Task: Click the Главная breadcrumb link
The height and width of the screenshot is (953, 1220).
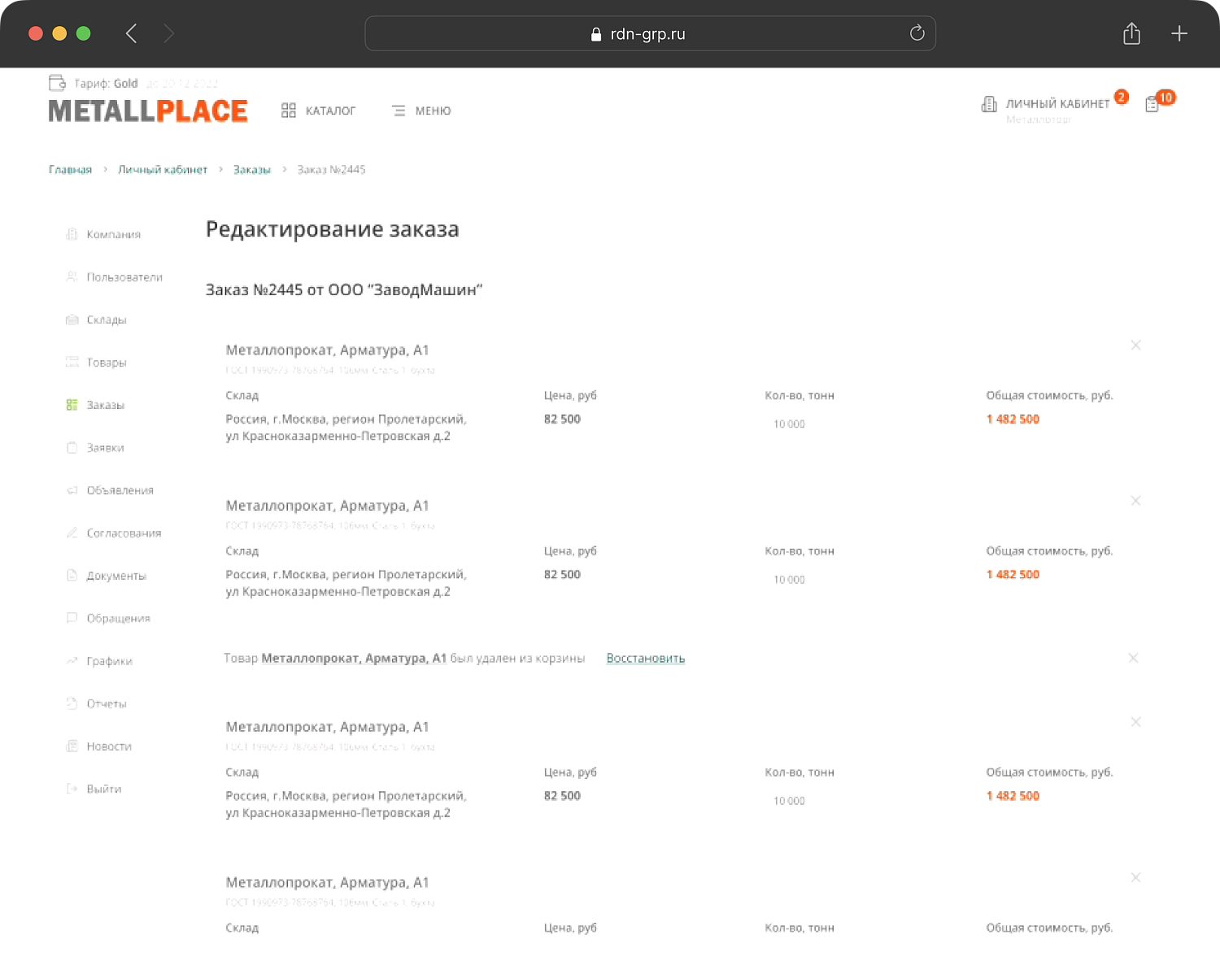Action: [70, 170]
